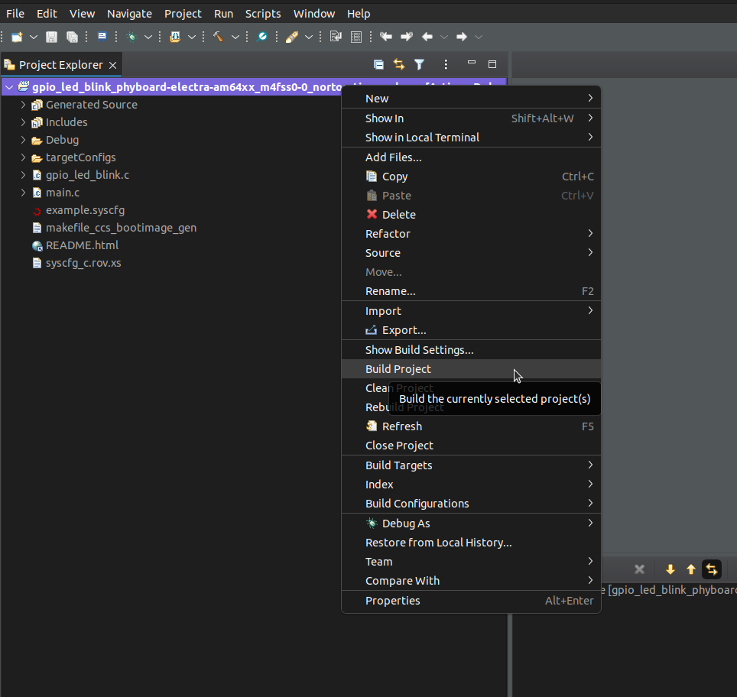Click Add Files... entry
Screen dimensions: 737x697
471,157
